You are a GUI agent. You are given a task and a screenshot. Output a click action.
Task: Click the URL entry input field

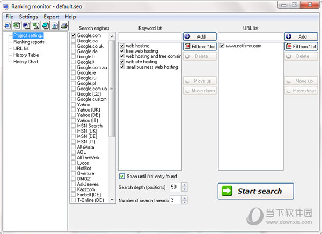tap(251, 36)
